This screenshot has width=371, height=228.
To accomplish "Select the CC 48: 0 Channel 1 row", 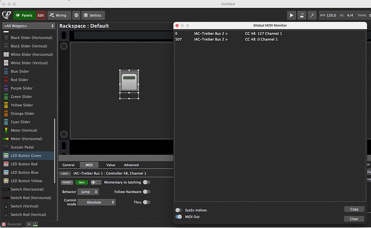I will (270, 39).
